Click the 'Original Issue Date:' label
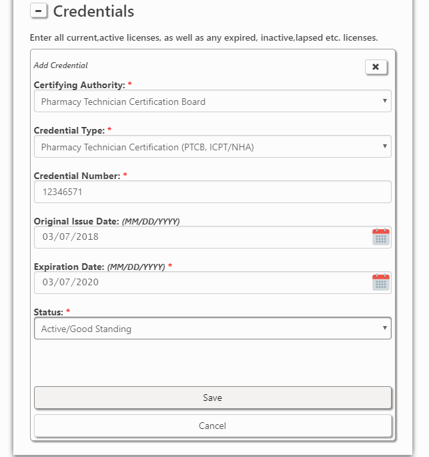Screen dimensions: 429x457 click(77, 221)
